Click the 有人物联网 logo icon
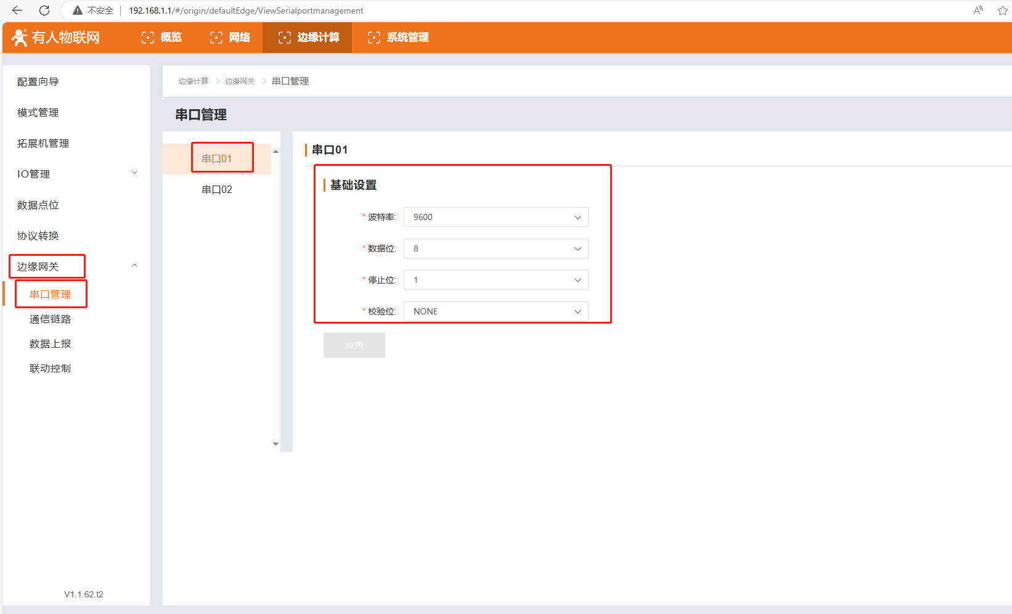The image size is (1012, 614). (20, 38)
